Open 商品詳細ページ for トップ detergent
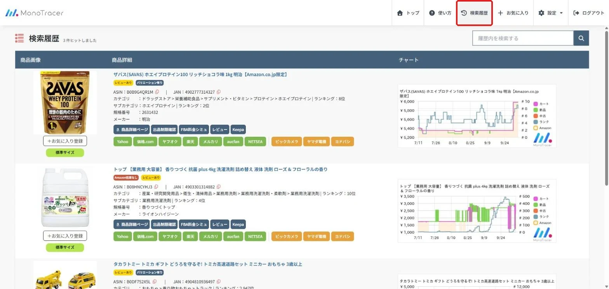 (x=132, y=224)
